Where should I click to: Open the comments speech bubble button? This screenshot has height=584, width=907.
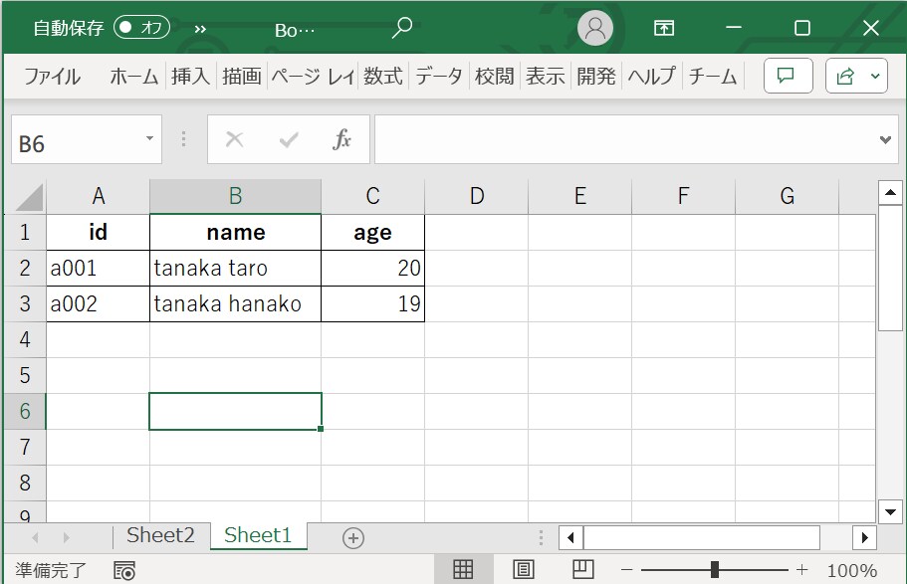click(788, 76)
